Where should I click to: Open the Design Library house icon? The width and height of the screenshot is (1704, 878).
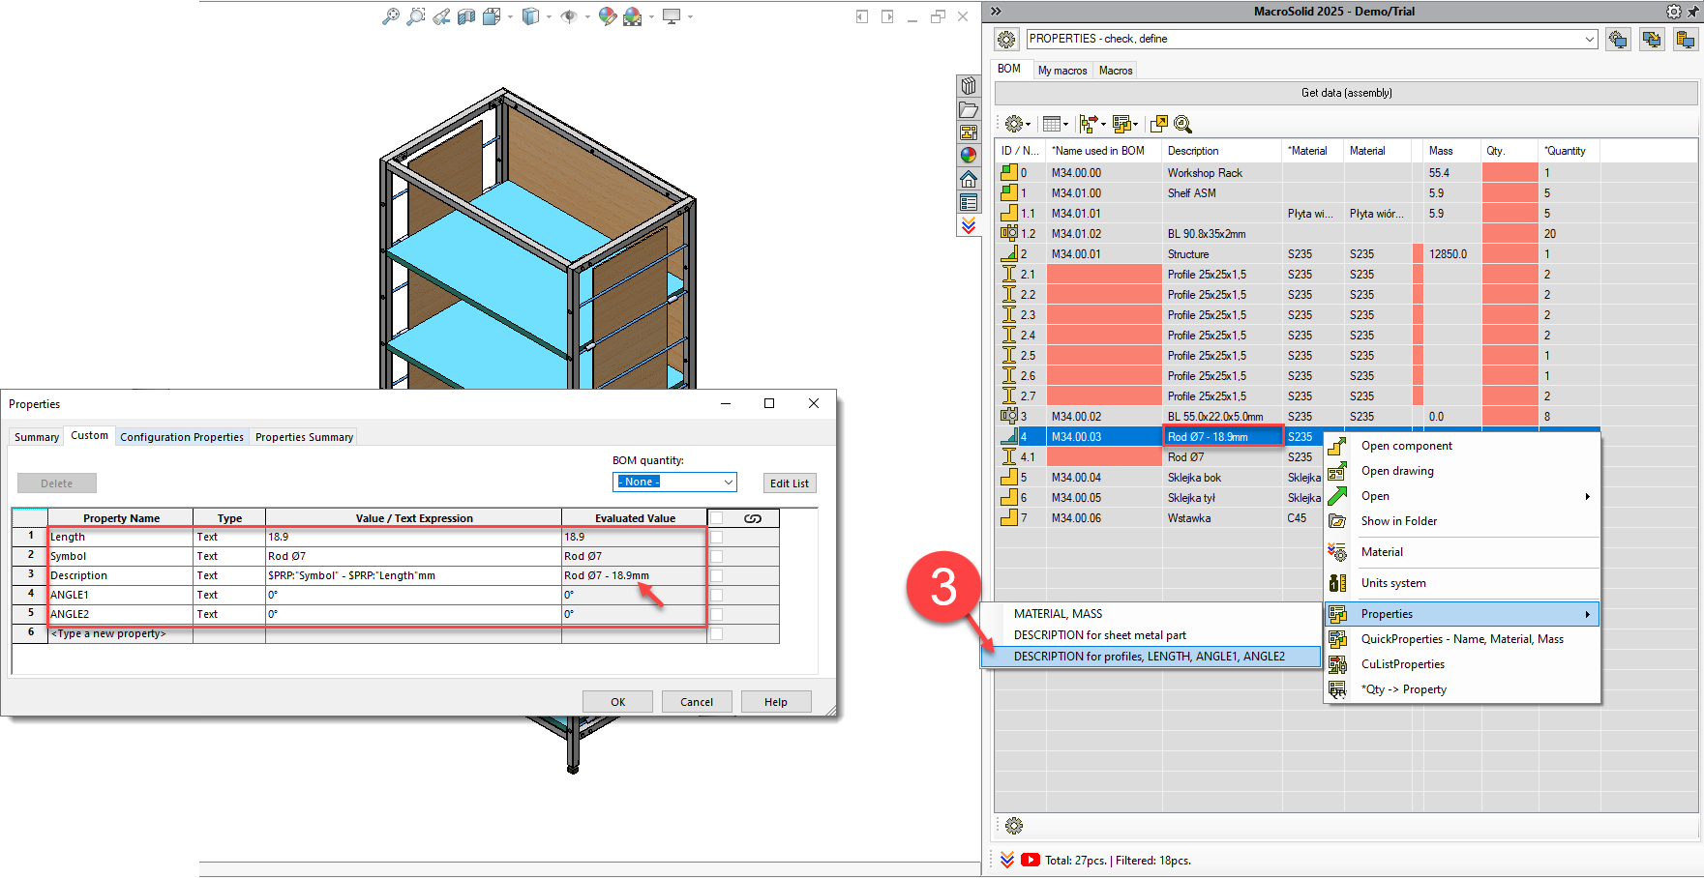[x=969, y=179]
